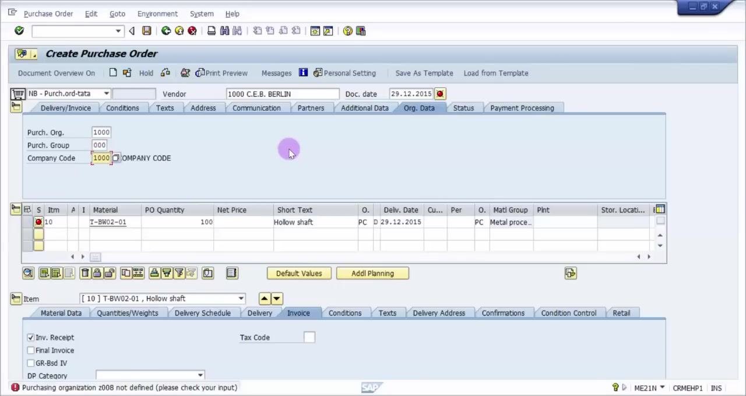The image size is (746, 396).
Task: Click the next item down-arrow button
Action: 277,298
